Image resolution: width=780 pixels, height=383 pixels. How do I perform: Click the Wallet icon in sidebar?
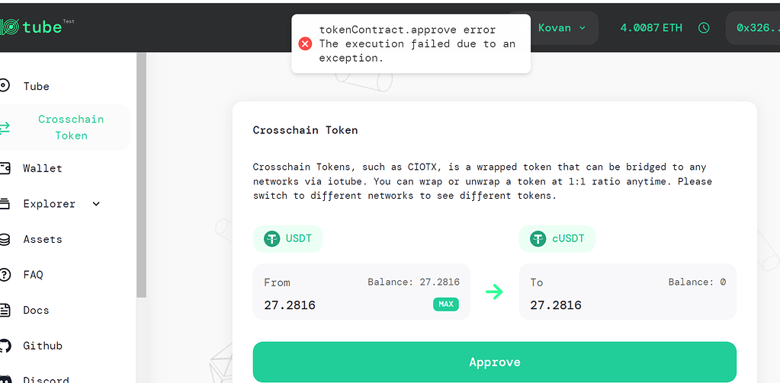[x=5, y=168]
